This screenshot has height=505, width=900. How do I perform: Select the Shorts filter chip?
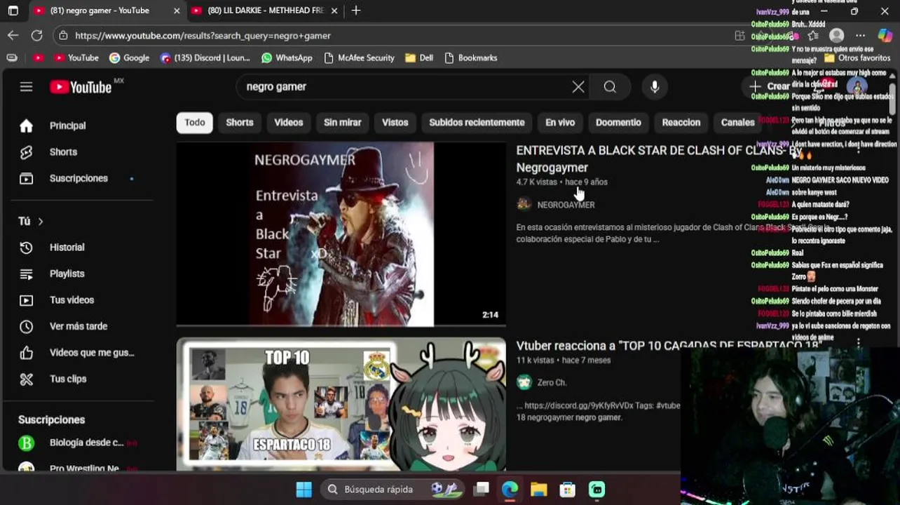[240, 122]
